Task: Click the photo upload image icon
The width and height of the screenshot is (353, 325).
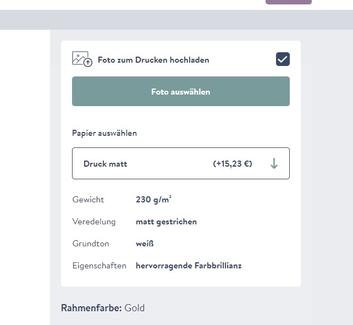Action: coord(82,59)
